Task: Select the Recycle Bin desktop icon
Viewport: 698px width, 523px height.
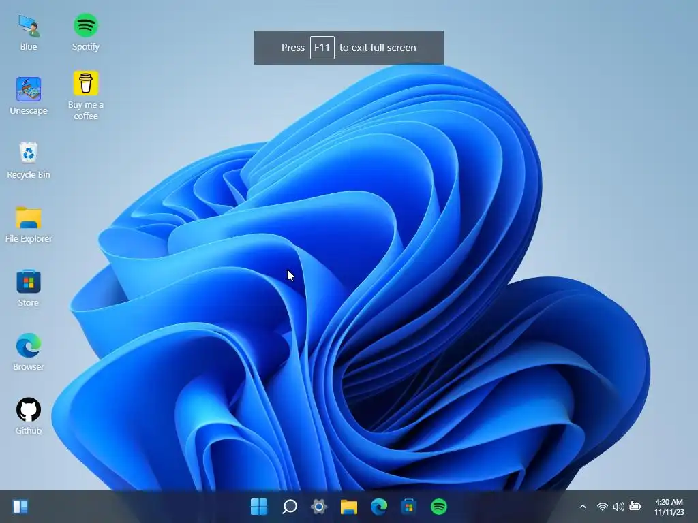Action: (x=29, y=160)
